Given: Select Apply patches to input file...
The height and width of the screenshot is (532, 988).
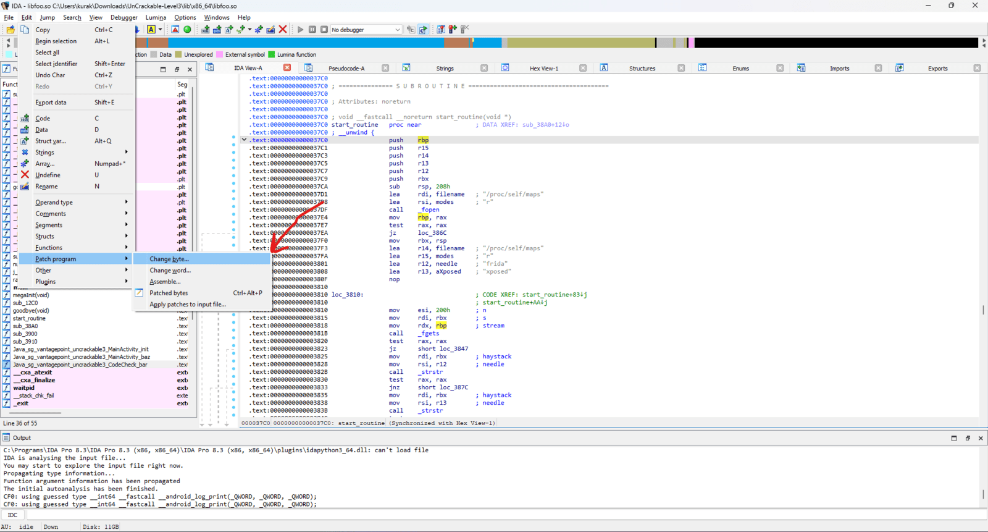Looking at the screenshot, I should pyautogui.click(x=203, y=304).
